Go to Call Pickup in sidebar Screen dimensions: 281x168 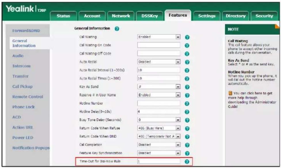point(22,87)
